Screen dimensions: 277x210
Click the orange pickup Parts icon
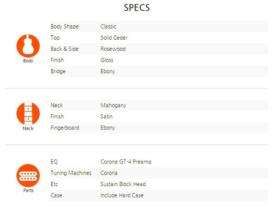click(28, 175)
